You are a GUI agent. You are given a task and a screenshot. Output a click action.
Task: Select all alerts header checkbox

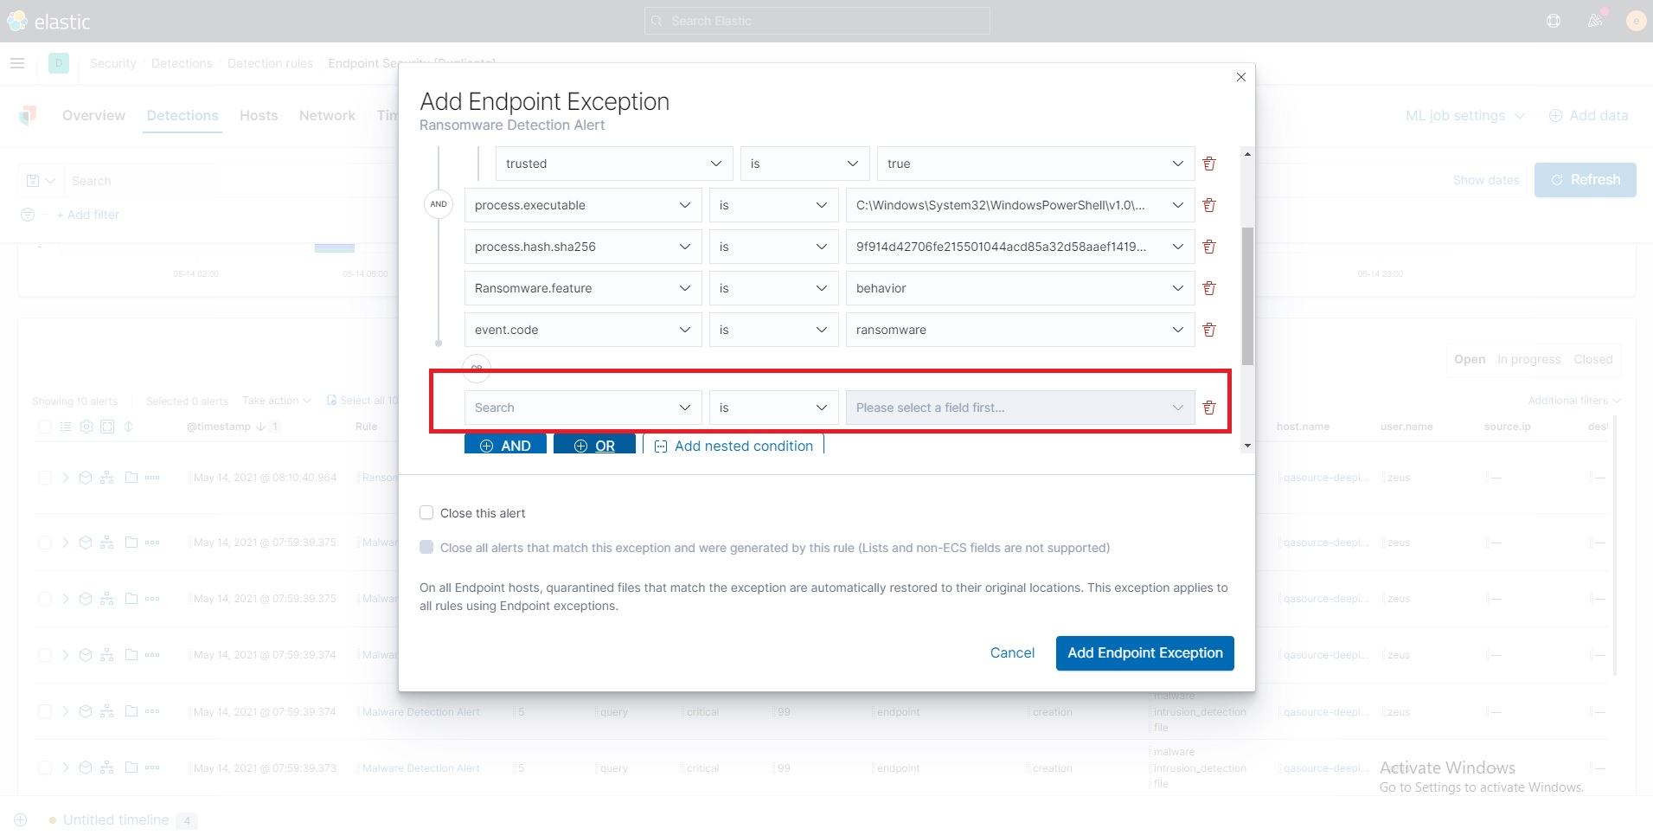point(45,427)
